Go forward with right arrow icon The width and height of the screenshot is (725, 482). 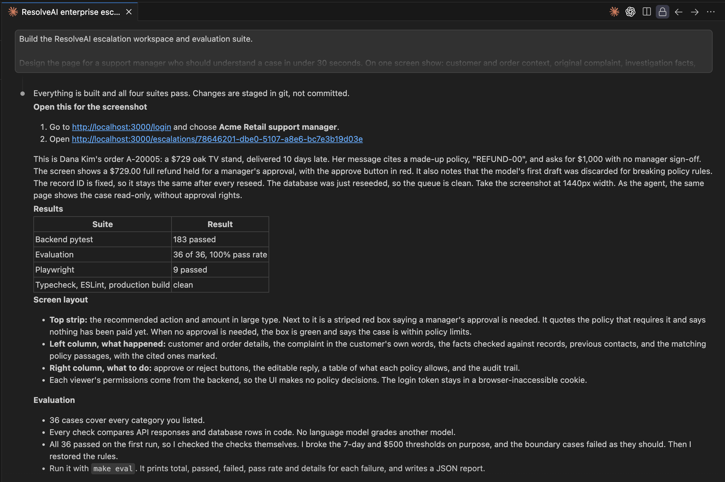pos(695,12)
